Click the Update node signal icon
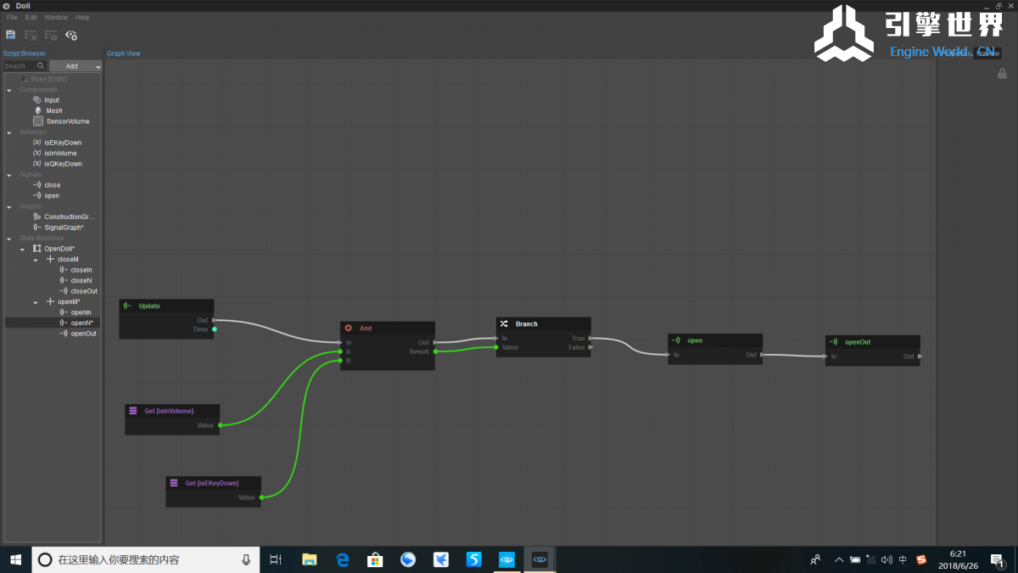Screen dimensions: 1018x573 point(127,306)
